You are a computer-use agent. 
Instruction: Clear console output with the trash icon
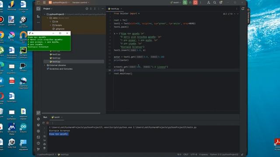coord(45,148)
